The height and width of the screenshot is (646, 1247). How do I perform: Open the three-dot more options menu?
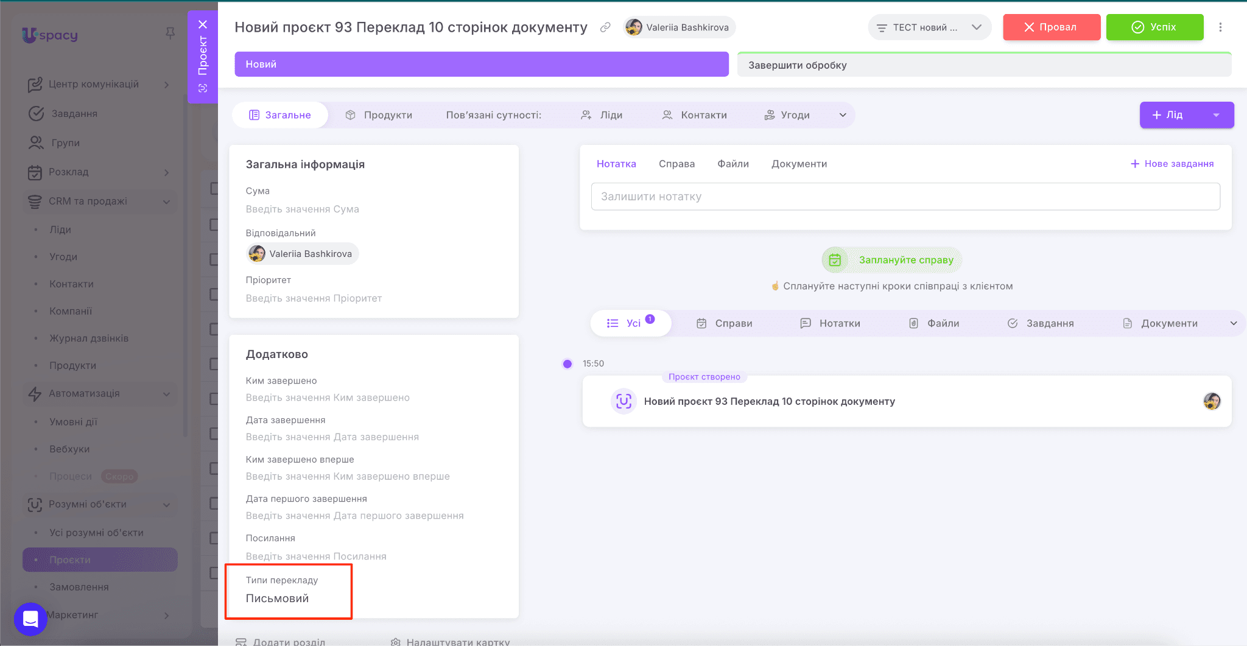pos(1220,27)
